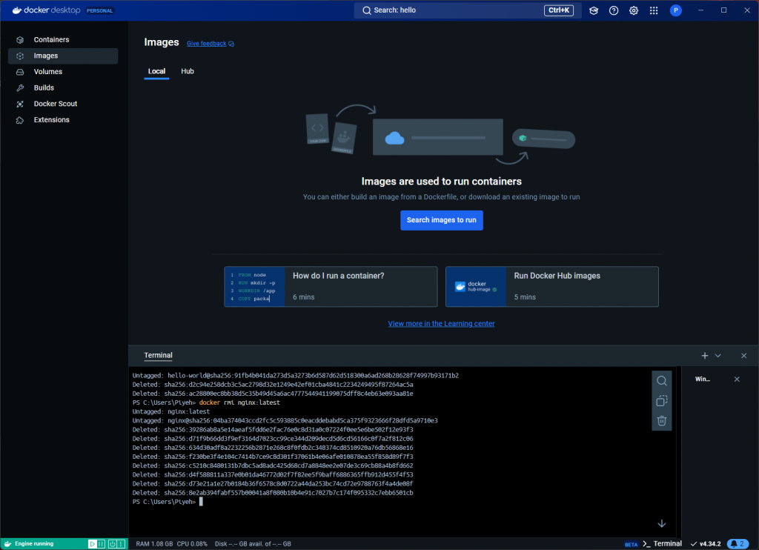Screen dimensions: 759x550
Task: Expand the terminal options chevron
Action: pos(717,355)
